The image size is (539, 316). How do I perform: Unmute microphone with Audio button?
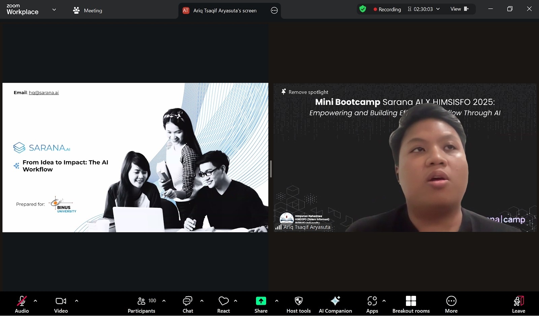[x=22, y=305]
